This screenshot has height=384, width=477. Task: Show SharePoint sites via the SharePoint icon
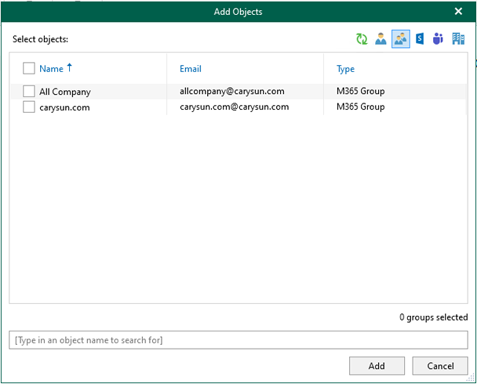pyautogui.click(x=419, y=39)
